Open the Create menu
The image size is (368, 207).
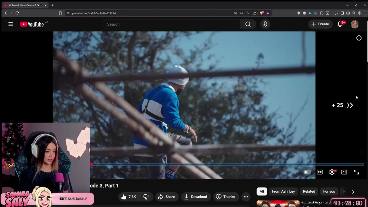point(320,24)
